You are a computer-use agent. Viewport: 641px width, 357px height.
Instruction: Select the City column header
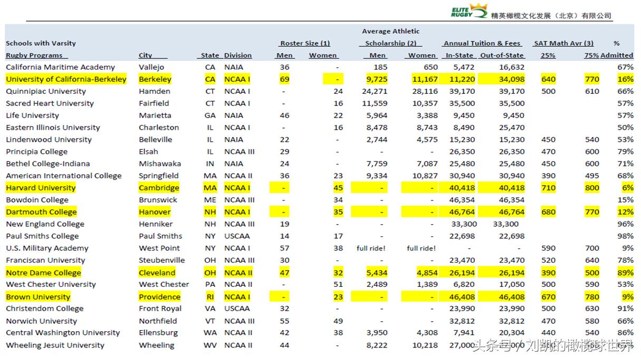coord(146,55)
